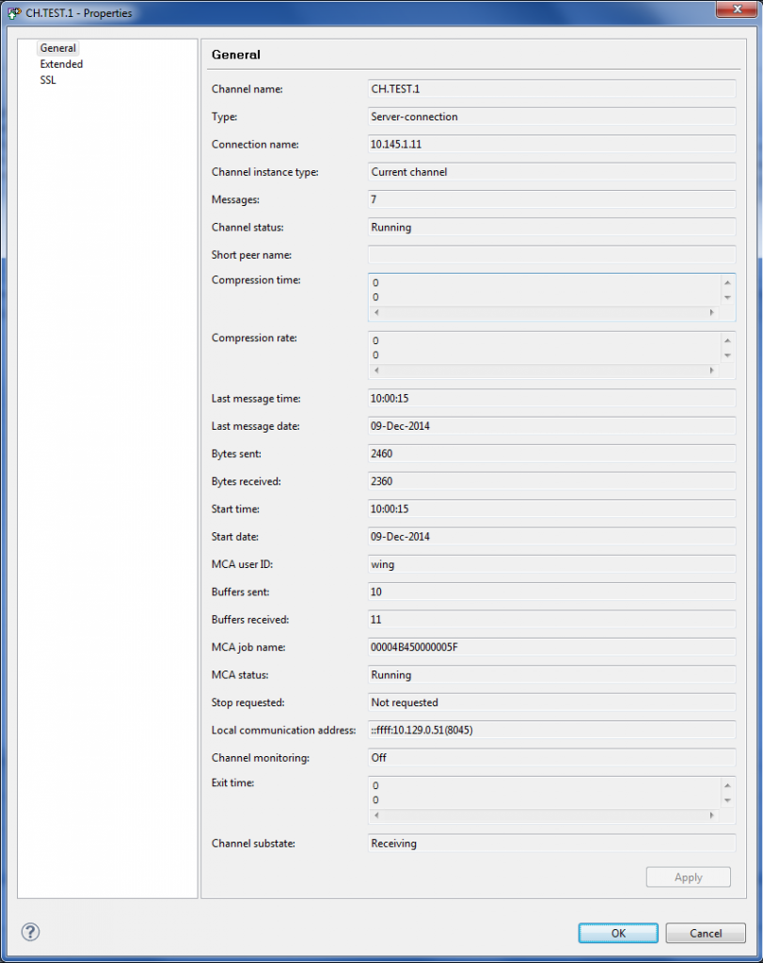Screen dimensions: 763x963
Task: Click the Channel monitoring field Off
Action: (551, 757)
